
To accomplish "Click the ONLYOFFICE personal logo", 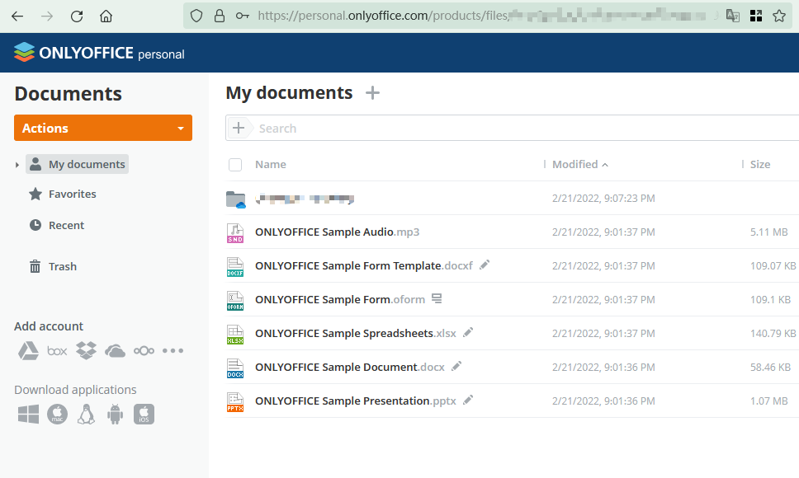I will [99, 53].
